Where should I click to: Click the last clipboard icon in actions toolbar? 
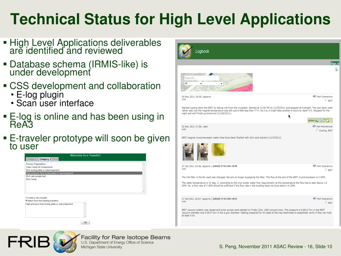click(x=328, y=120)
